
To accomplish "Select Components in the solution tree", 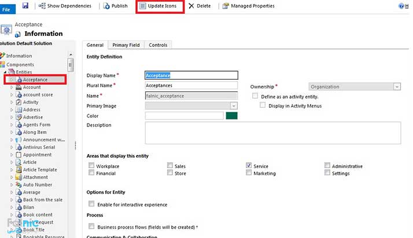I will coord(20,65).
